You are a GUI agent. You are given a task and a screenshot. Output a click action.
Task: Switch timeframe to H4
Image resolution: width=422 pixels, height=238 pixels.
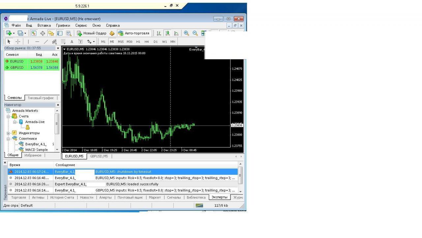click(147, 42)
